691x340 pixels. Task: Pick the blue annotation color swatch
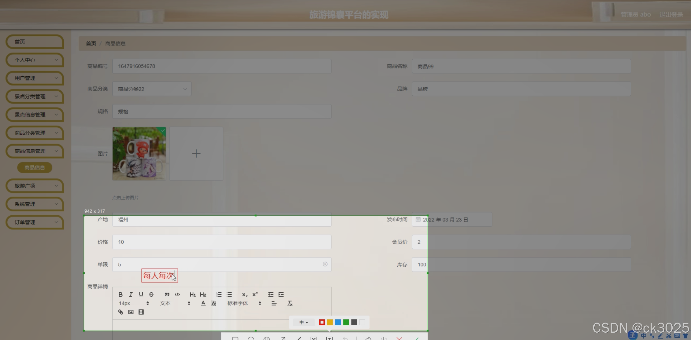[338, 322]
